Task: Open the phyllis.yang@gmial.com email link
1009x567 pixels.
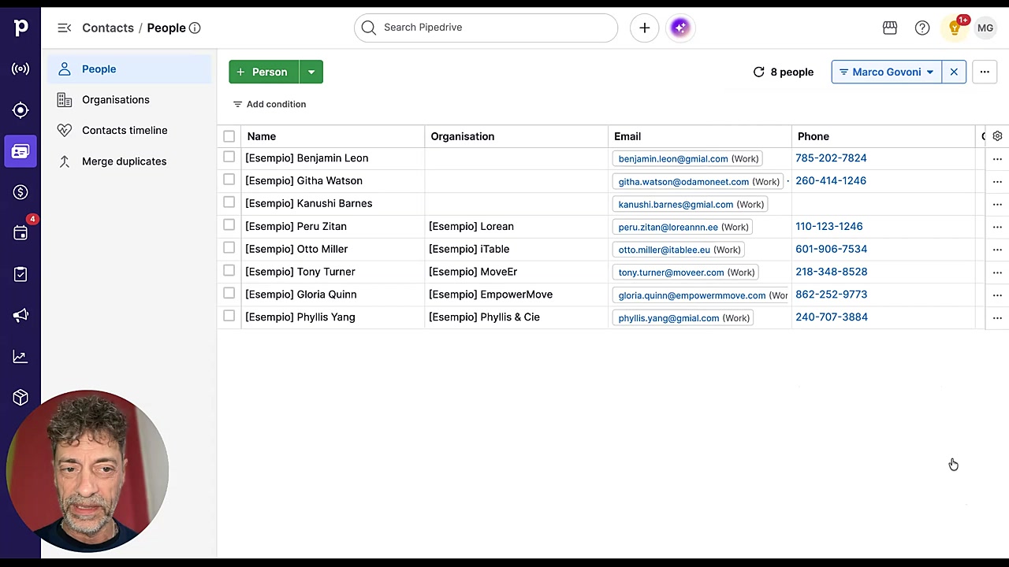Action: [668, 317]
